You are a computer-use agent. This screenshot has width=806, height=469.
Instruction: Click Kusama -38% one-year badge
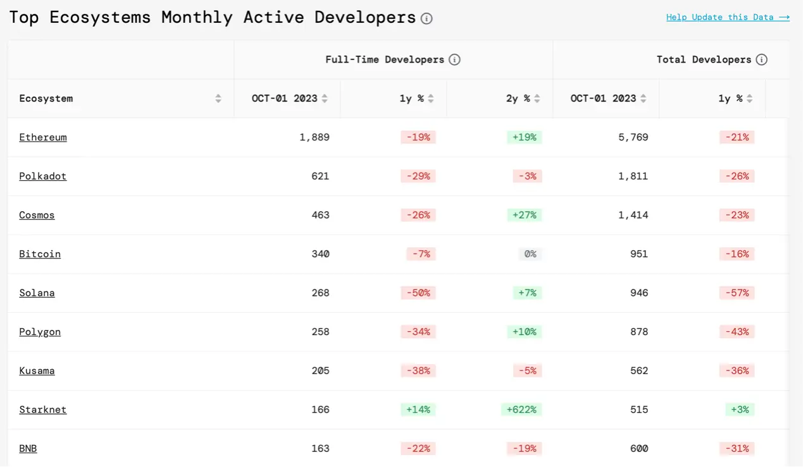pyautogui.click(x=418, y=370)
